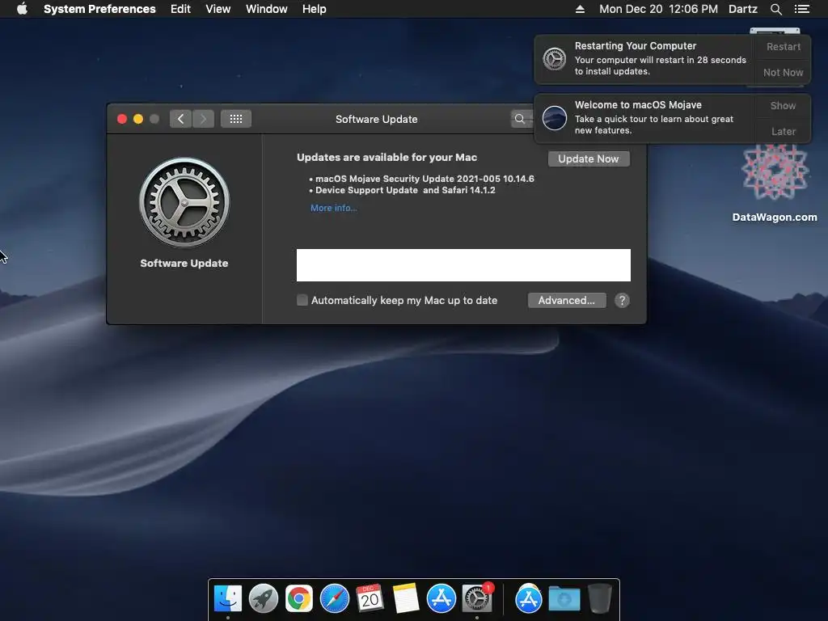The width and height of the screenshot is (828, 621).
Task: Open the Help menu
Action: [x=315, y=9]
